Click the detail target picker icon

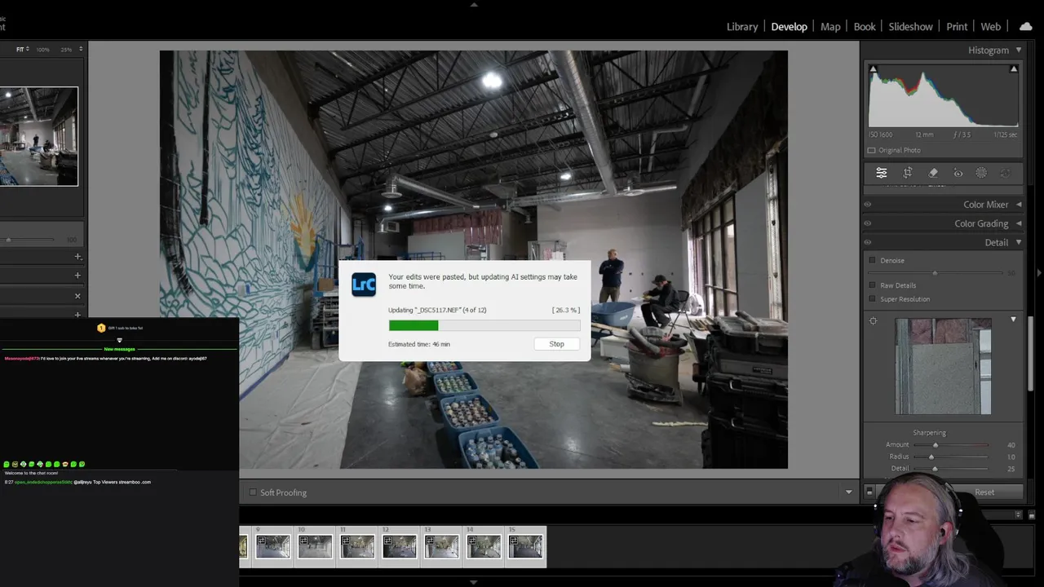(874, 320)
